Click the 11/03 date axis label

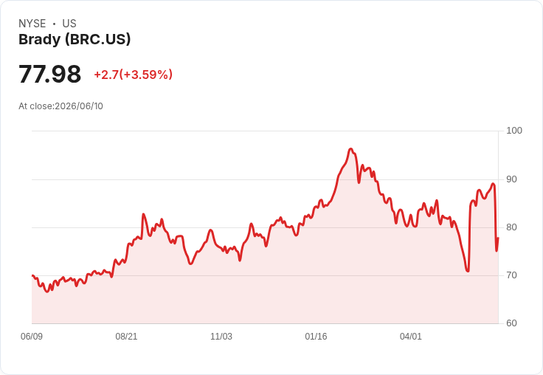tap(221, 336)
